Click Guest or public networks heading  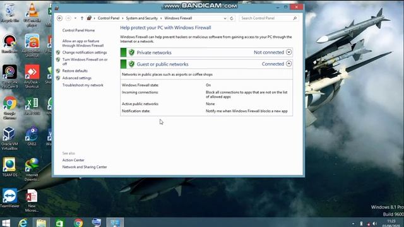162,64
